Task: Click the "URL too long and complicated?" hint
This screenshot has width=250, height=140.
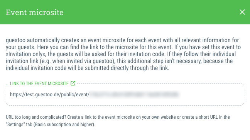Action: coord(36,117)
